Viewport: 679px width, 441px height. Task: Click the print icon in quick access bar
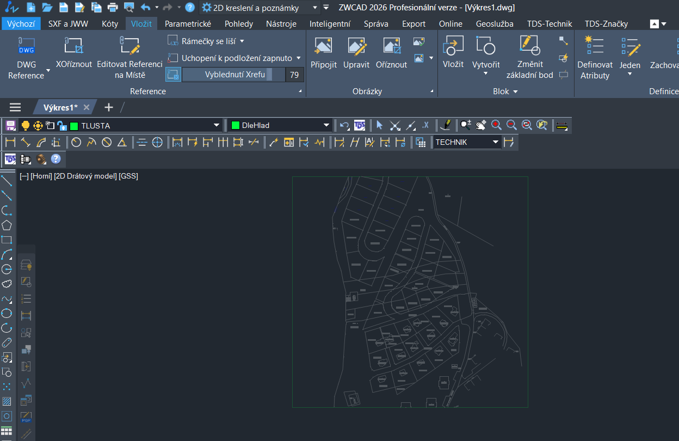click(x=113, y=8)
